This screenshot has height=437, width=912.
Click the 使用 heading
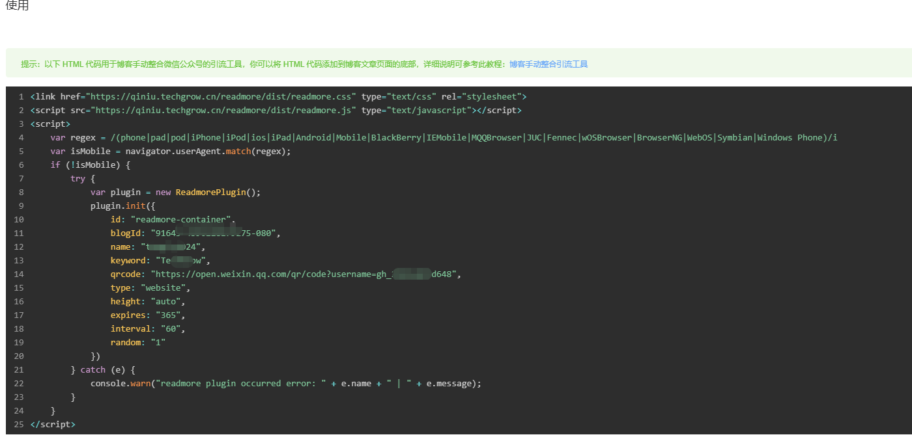pyautogui.click(x=17, y=5)
